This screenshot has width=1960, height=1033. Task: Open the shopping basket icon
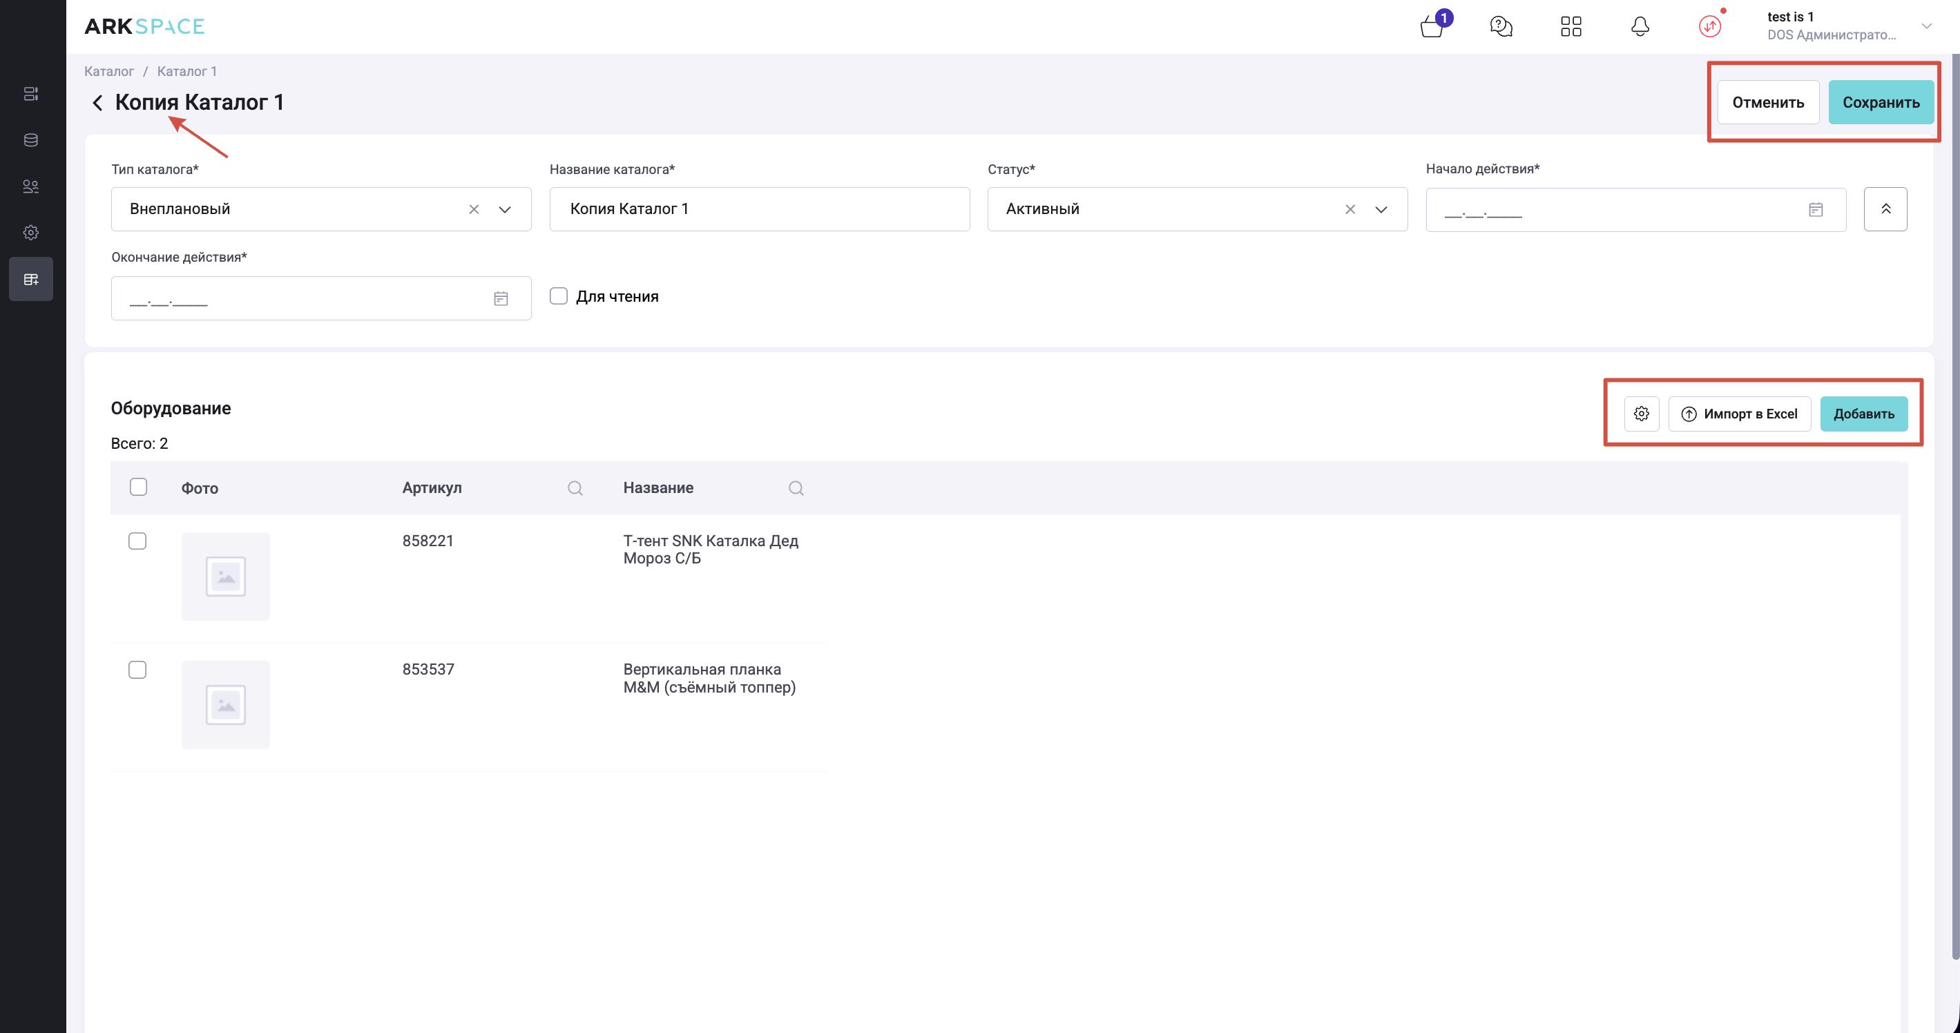1432,28
